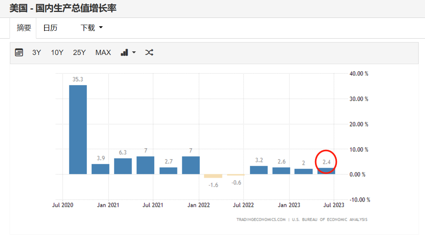Screen dimensions: 425x243
Task: Switch to the 摘要 tab
Action: [24, 27]
